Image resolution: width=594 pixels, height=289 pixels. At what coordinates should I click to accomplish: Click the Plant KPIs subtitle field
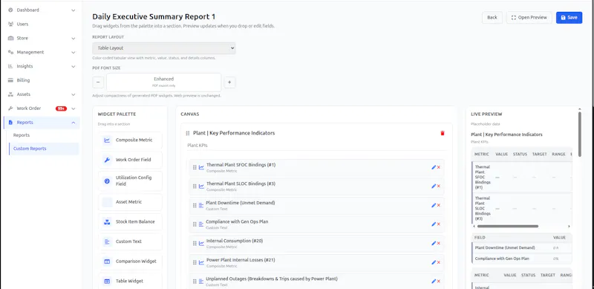click(x=316, y=146)
